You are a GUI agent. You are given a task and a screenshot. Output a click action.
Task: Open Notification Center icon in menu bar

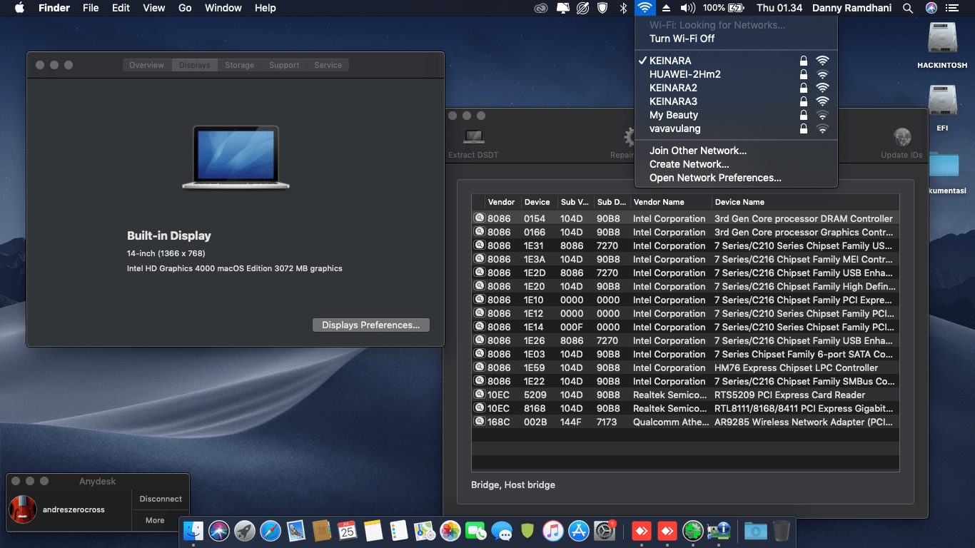[951, 8]
